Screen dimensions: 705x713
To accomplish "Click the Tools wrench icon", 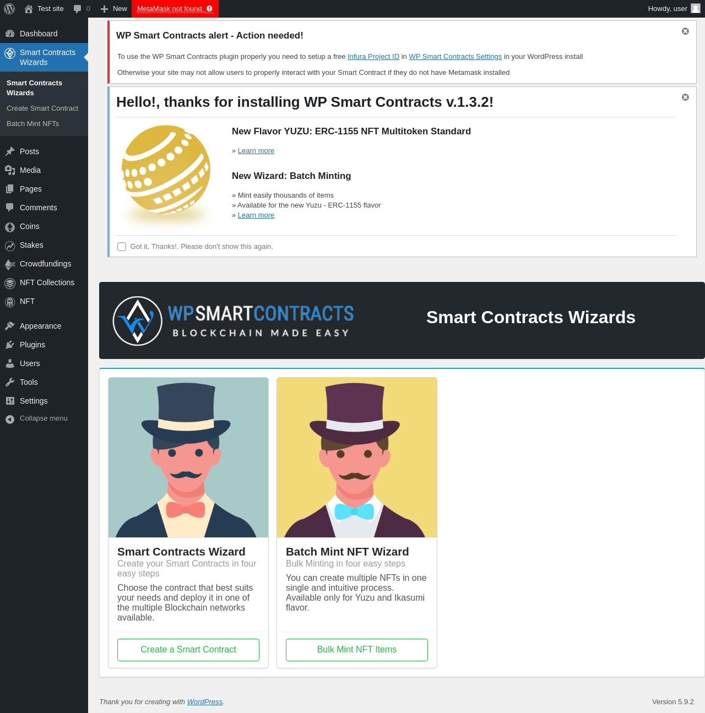I will click(x=10, y=382).
